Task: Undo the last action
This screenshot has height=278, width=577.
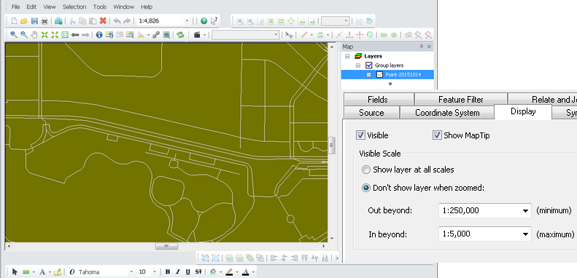Action: click(117, 21)
